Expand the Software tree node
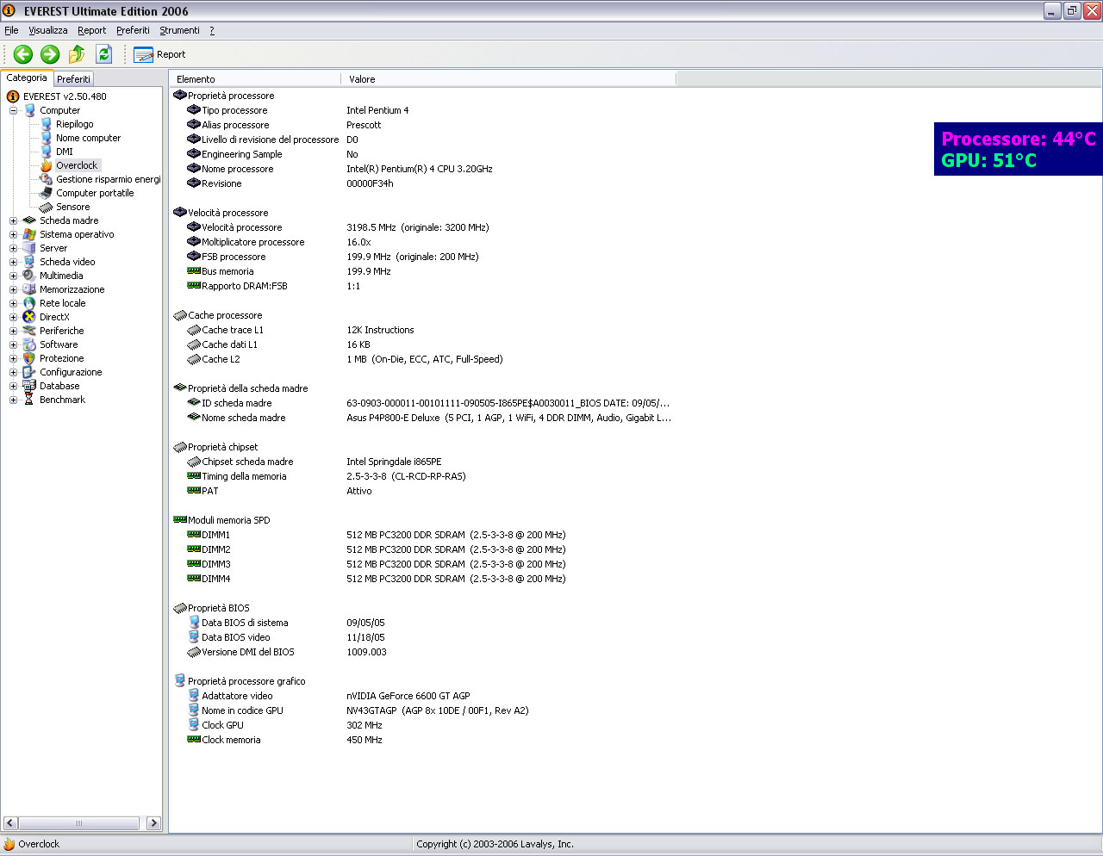Screen dimensions: 1103x856 [13, 344]
